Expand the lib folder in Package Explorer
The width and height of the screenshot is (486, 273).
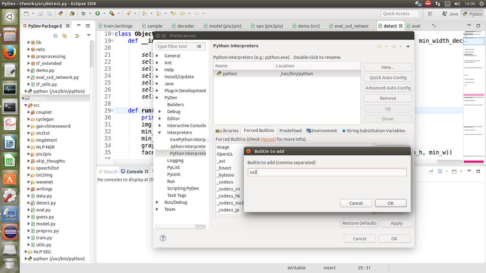(29, 42)
